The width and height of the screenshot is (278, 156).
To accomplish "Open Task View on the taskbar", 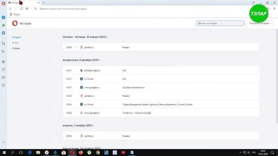I will pyautogui.click(x=21, y=153).
